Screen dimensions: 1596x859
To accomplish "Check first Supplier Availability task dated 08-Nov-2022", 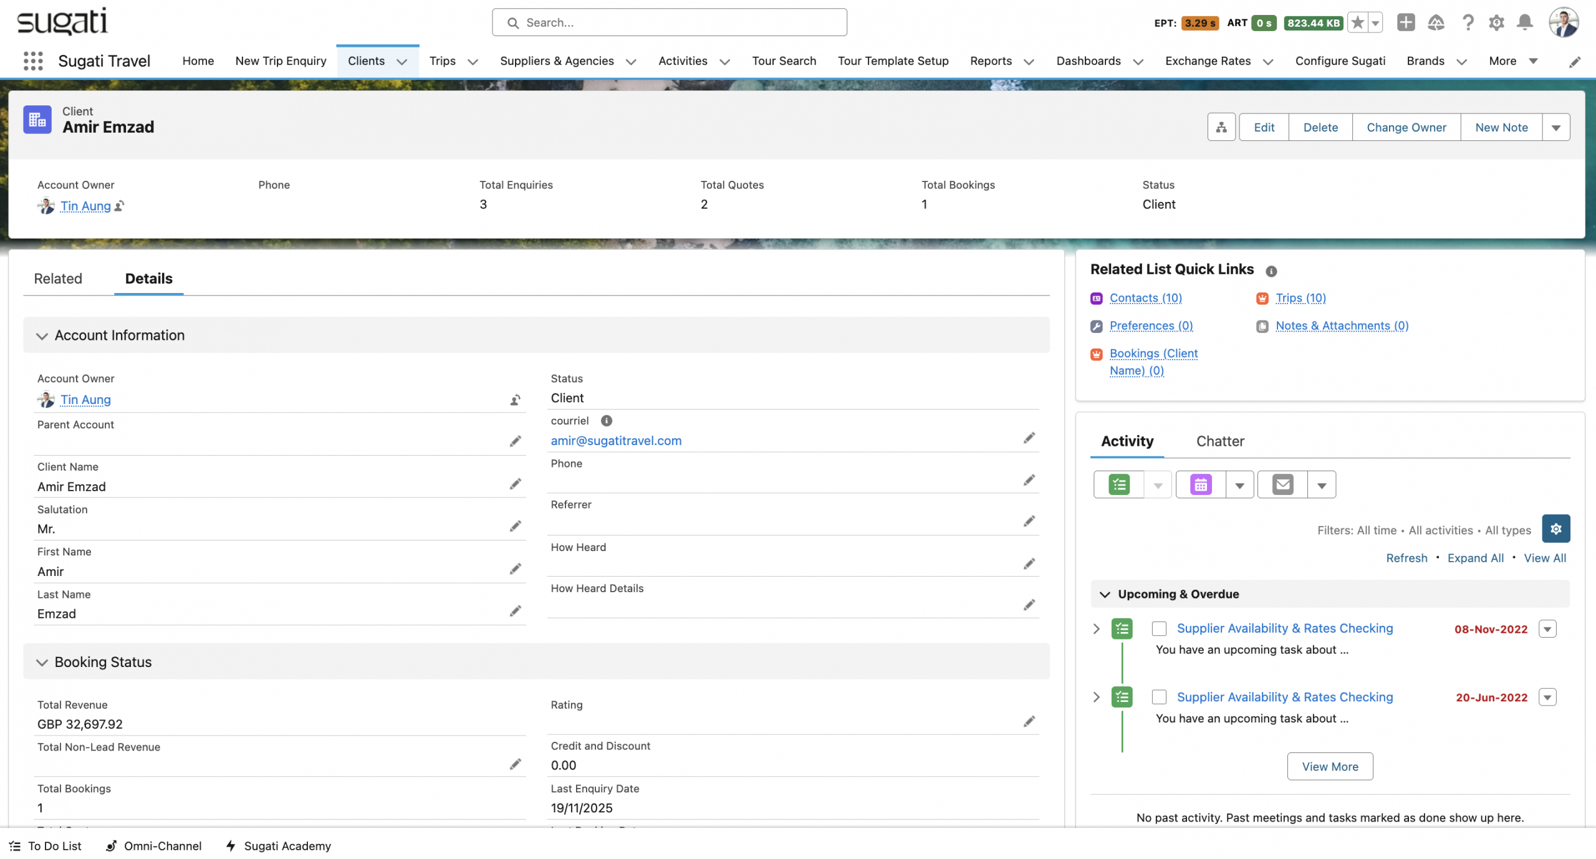I will [1159, 628].
